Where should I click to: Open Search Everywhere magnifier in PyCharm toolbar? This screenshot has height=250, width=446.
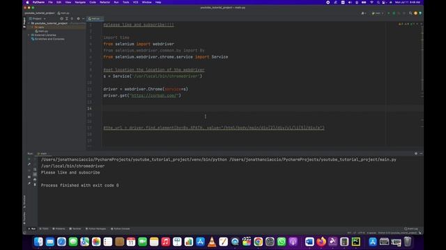[x=410, y=13]
